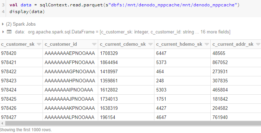The width and height of the screenshot is (261, 133).
Task: Click addr value 273931
Action: (x=220, y=71)
